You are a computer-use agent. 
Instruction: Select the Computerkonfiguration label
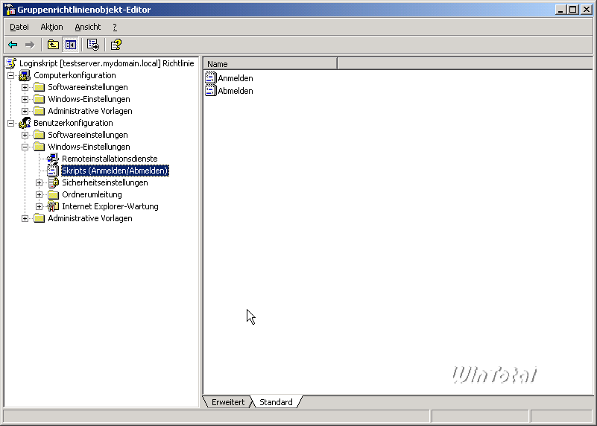tap(75, 75)
